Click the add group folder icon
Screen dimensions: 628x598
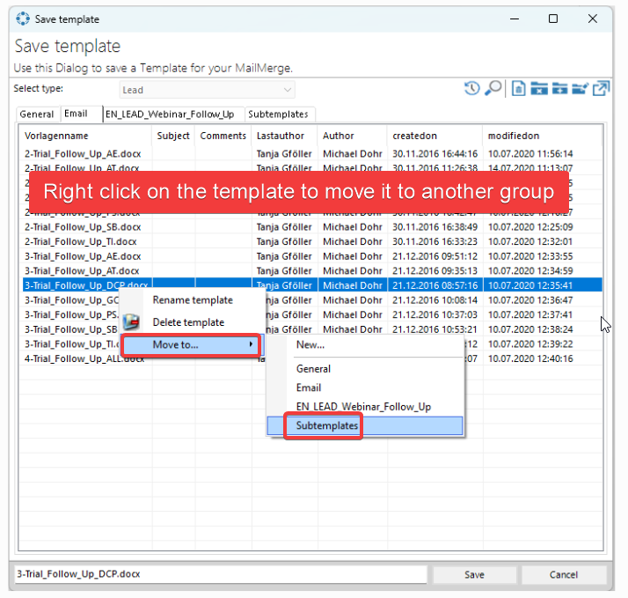[x=559, y=88]
